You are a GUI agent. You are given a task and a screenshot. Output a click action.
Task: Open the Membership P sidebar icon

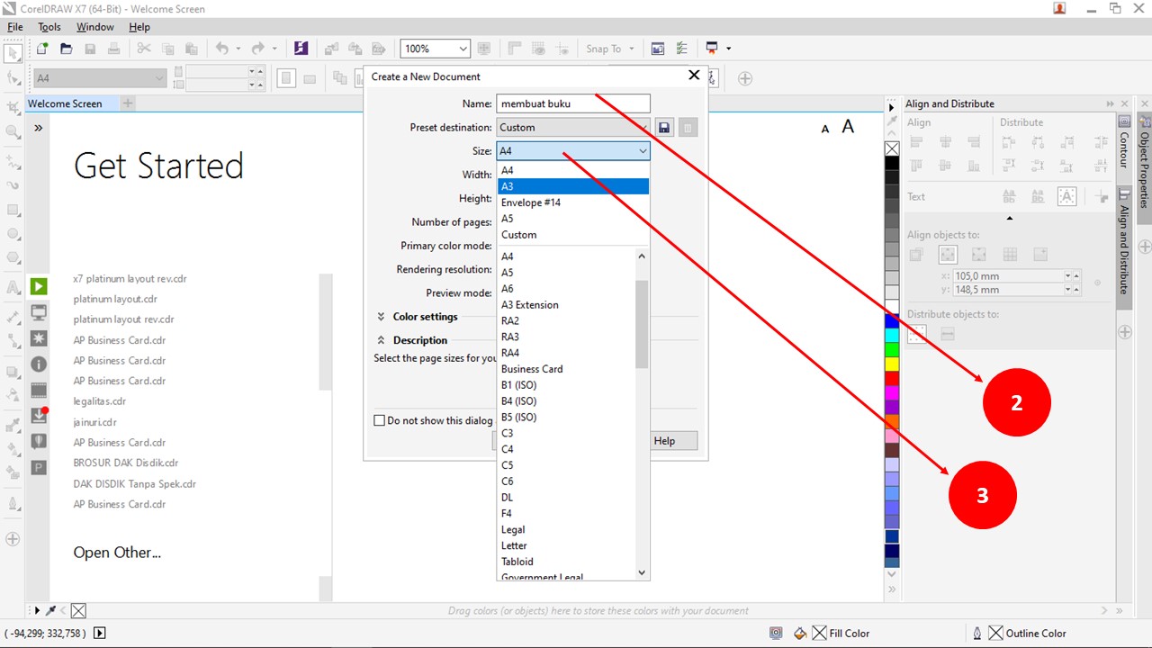pos(39,467)
